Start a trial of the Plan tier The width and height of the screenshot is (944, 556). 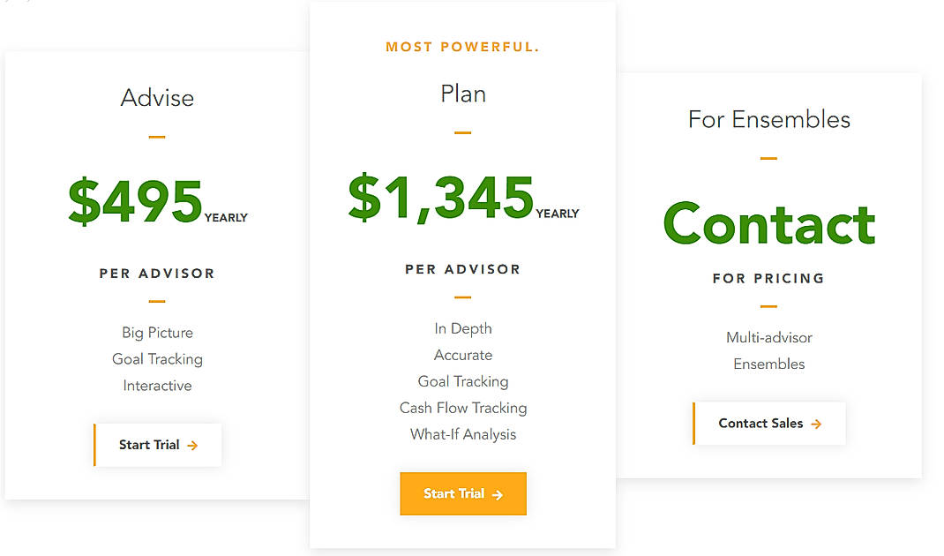tap(462, 493)
